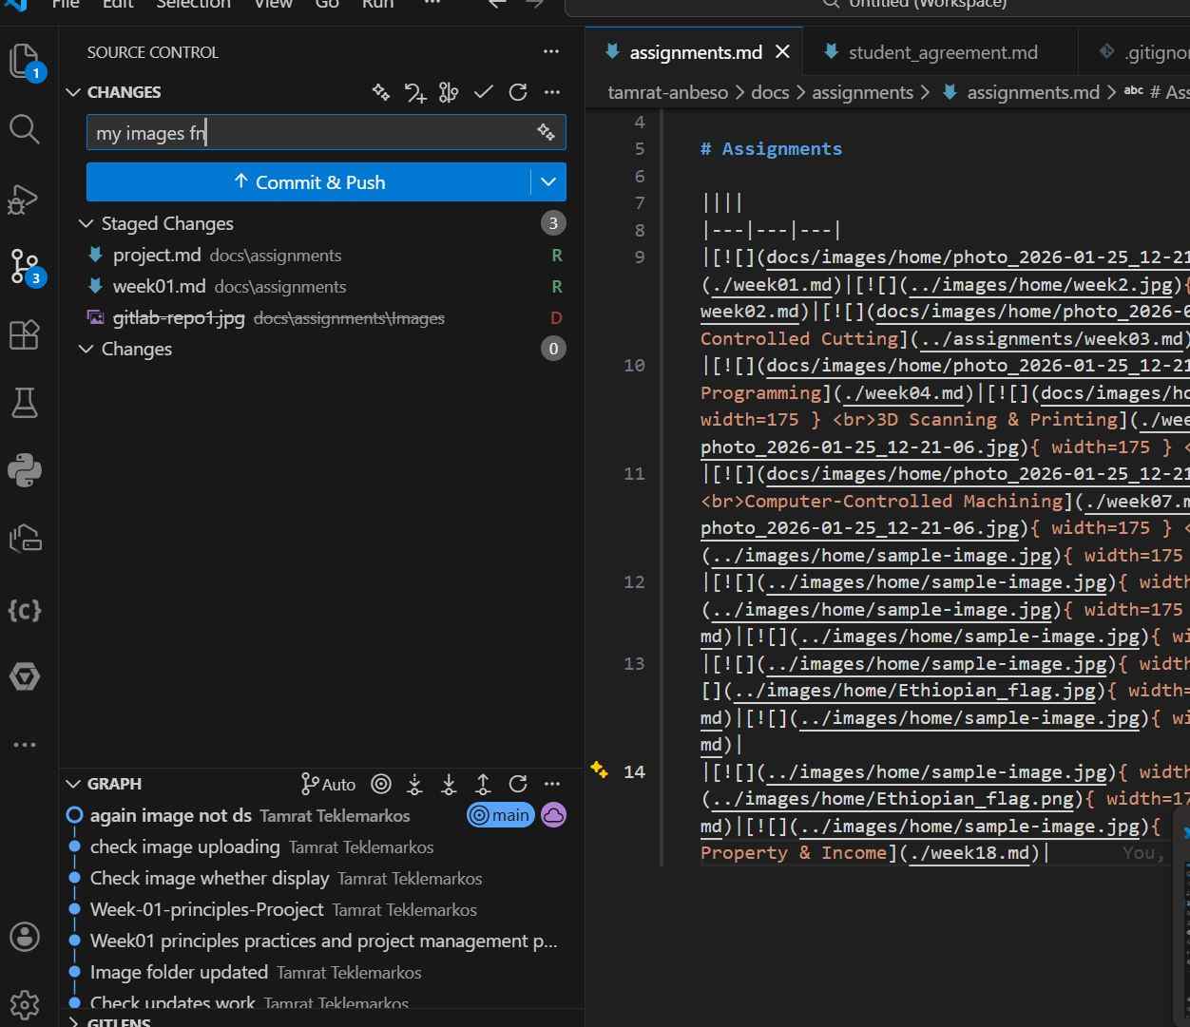The image size is (1190, 1027).
Task: Select commit 'Check image whether display'
Action: coord(322,878)
